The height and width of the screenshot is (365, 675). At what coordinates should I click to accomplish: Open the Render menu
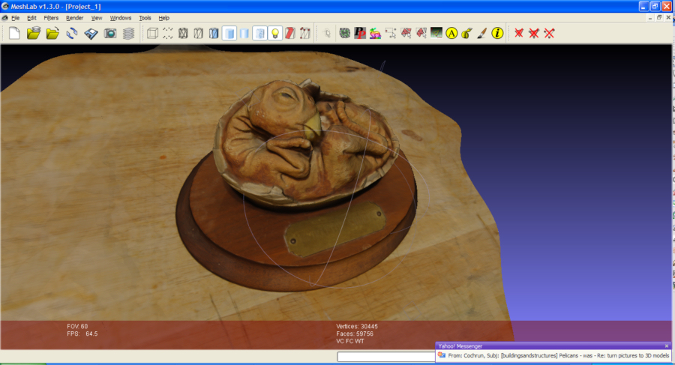(x=74, y=17)
